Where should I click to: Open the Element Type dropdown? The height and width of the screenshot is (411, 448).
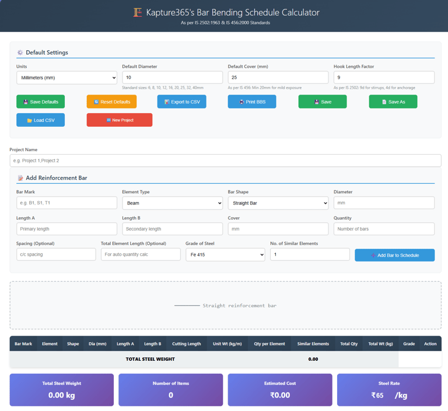172,203
